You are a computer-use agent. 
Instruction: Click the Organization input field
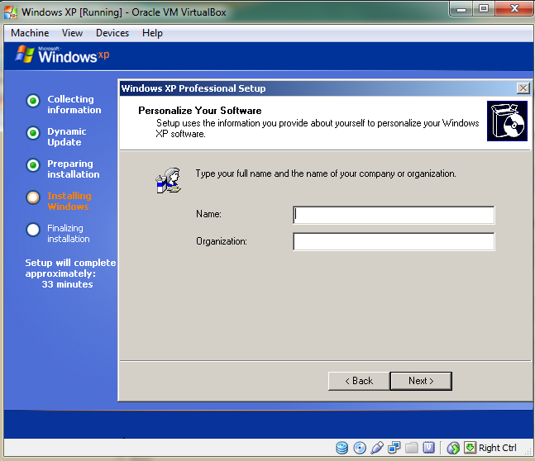click(x=394, y=241)
